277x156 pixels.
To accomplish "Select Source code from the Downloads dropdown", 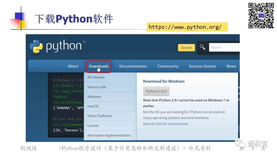I will (x=110, y=87).
